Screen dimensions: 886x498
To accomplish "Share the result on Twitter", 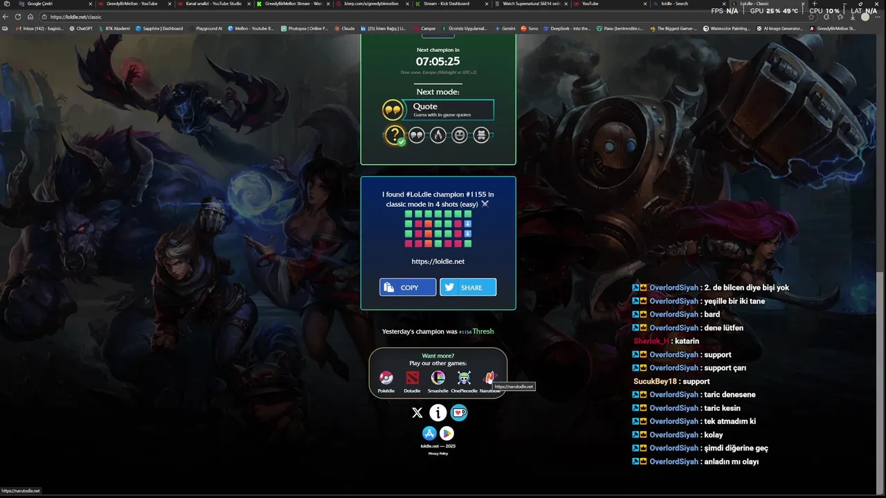I will (x=468, y=287).
